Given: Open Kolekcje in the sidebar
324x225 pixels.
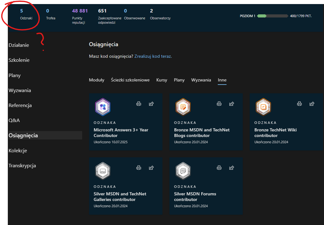Looking at the screenshot, I should pos(18,150).
